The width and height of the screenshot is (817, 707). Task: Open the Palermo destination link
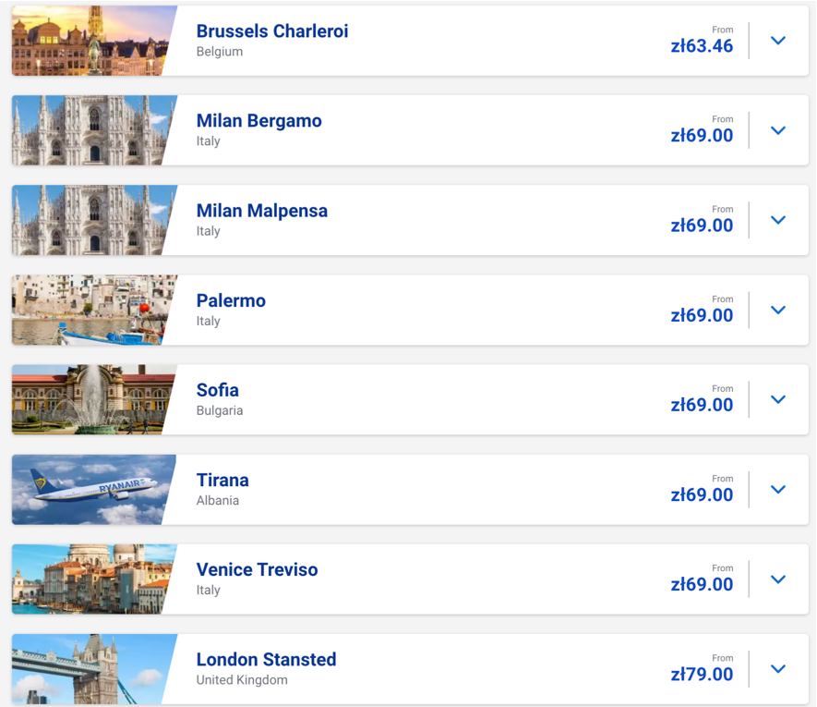point(230,300)
